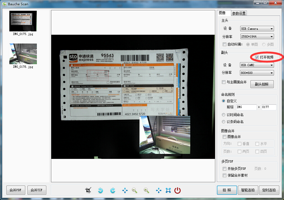Click the IMG_0176.jpg file name

coord(23,67)
